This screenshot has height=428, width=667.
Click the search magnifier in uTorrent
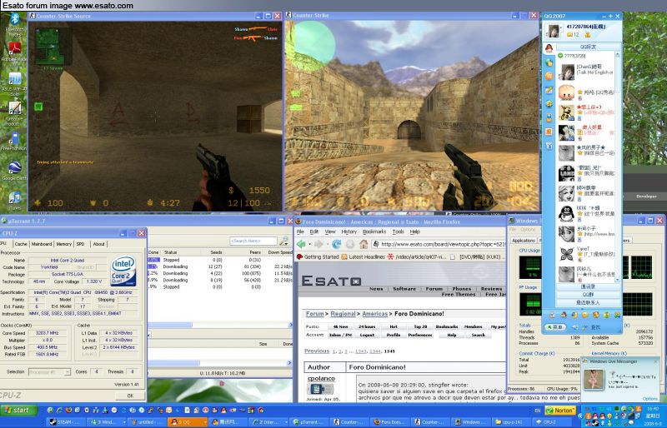pos(283,241)
